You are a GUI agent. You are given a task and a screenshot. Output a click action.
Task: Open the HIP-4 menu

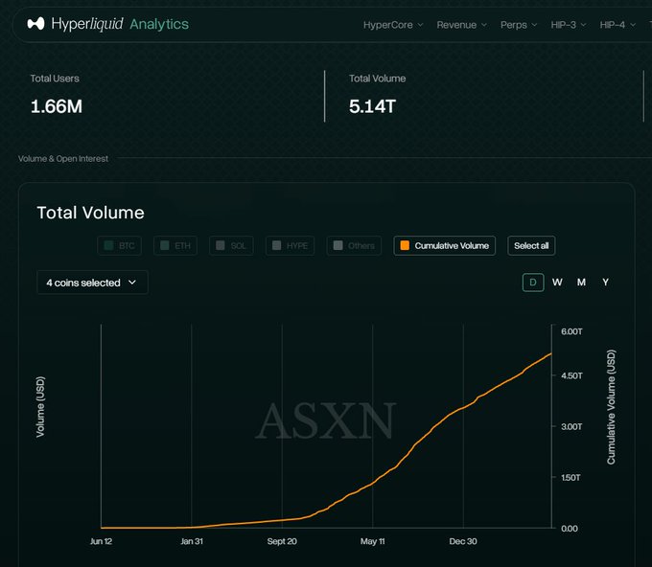click(617, 25)
